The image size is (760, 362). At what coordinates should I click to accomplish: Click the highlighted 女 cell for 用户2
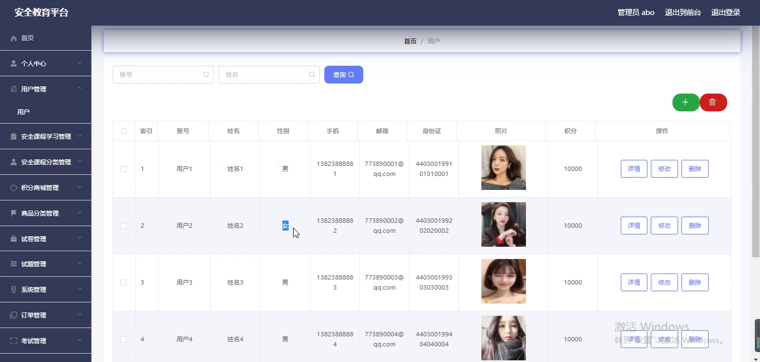coord(285,226)
